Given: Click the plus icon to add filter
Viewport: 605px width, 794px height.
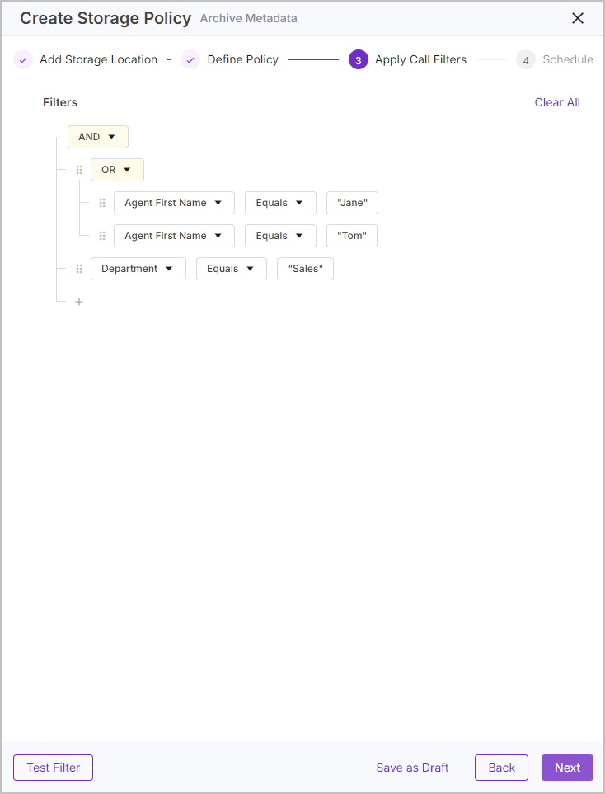Looking at the screenshot, I should [x=79, y=302].
